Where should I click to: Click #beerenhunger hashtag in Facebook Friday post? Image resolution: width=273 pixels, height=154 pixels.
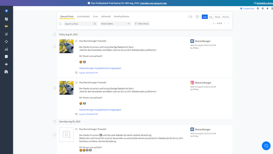click(86, 68)
